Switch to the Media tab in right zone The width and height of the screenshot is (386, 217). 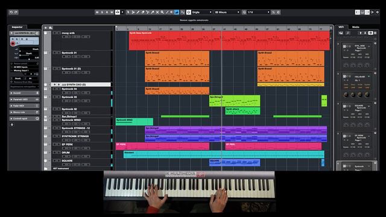click(x=355, y=27)
